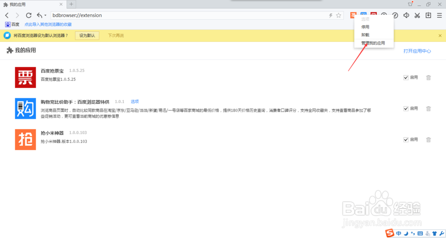Click 打开应用中心 link

point(417,51)
